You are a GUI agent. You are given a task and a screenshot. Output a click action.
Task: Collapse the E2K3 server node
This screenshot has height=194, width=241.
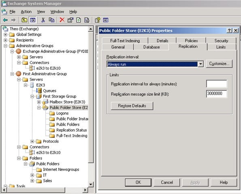[26, 85]
